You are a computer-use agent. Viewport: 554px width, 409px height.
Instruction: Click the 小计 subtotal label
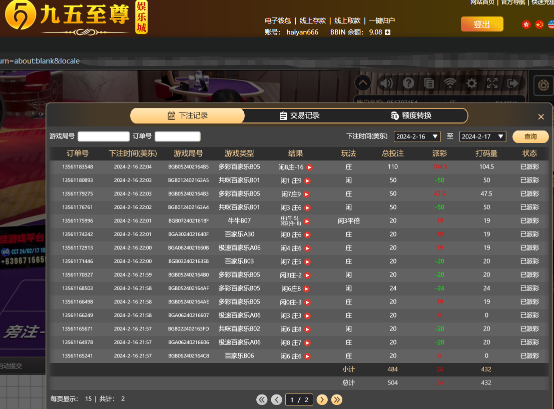click(x=348, y=369)
